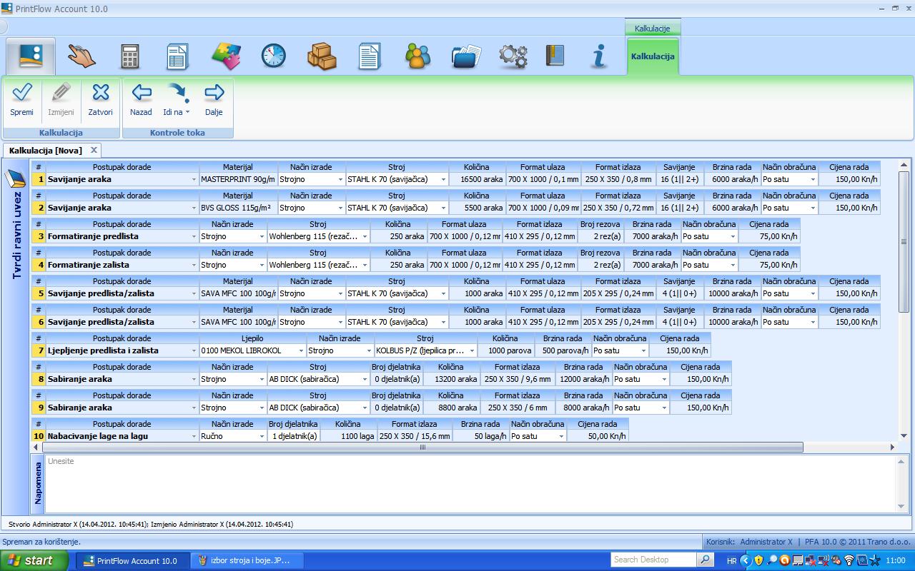Open the people/users icon module
Image resolution: width=915 pixels, height=571 pixels.
click(x=417, y=56)
